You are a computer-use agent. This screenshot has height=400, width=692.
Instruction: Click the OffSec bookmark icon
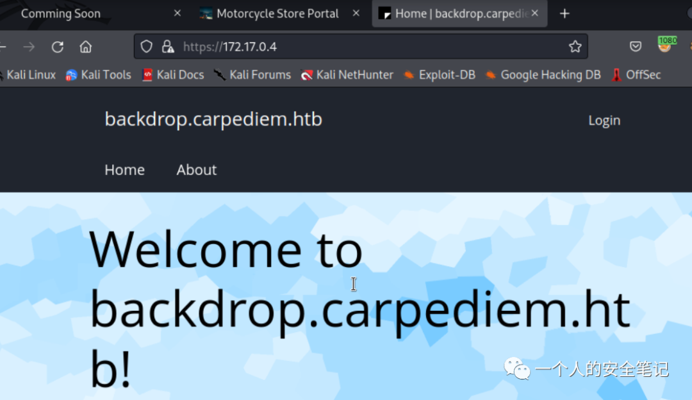click(x=616, y=75)
